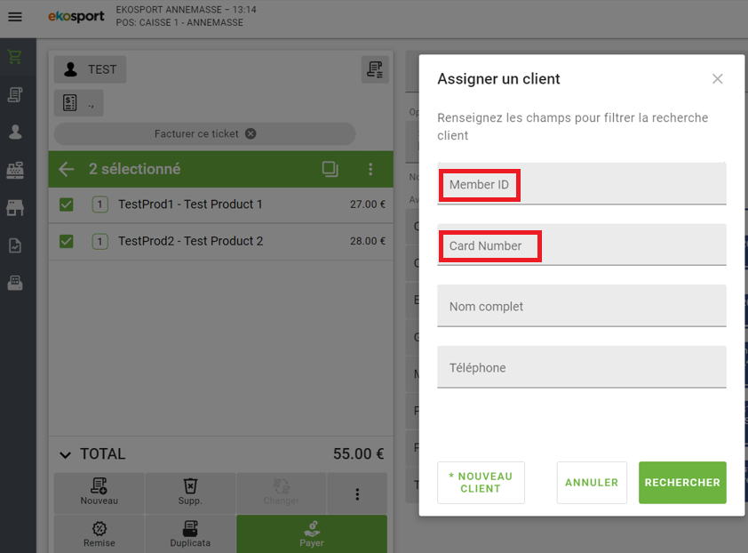Viewport: 748px width, 553px height.
Task: Uncheck the TestProd1 line checkbox
Action: (67, 204)
